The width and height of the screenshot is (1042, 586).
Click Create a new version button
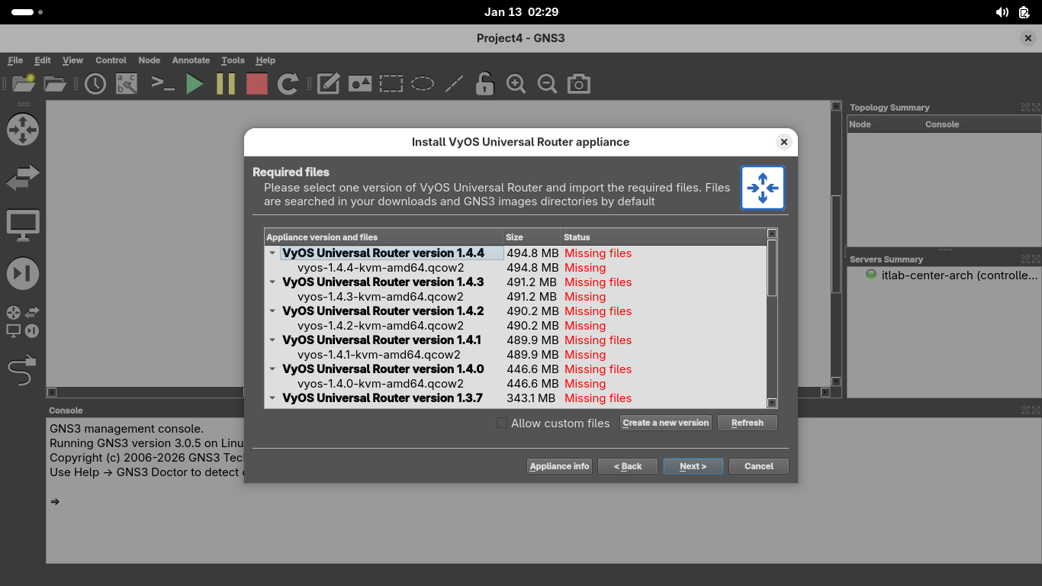pyautogui.click(x=666, y=423)
